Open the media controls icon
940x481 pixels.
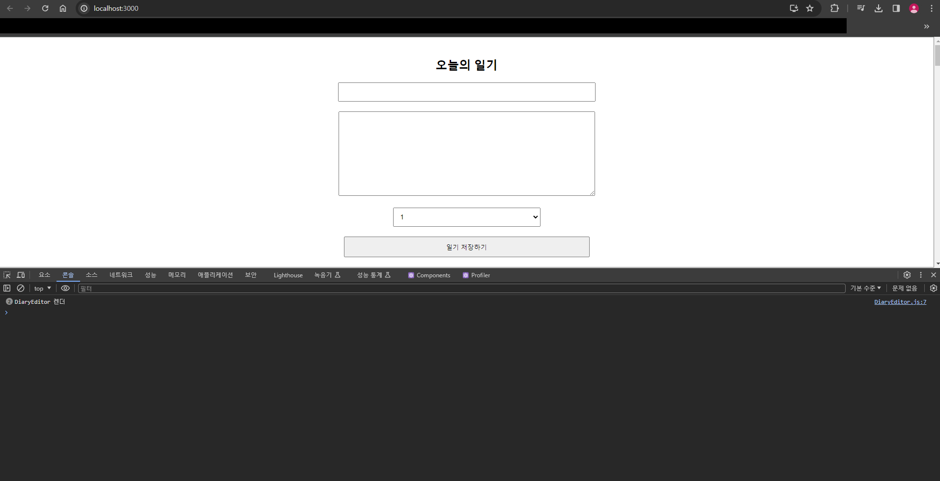pos(861,8)
